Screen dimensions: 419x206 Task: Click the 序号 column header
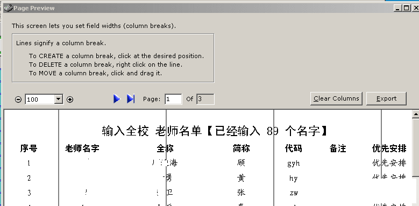[x=29, y=148]
